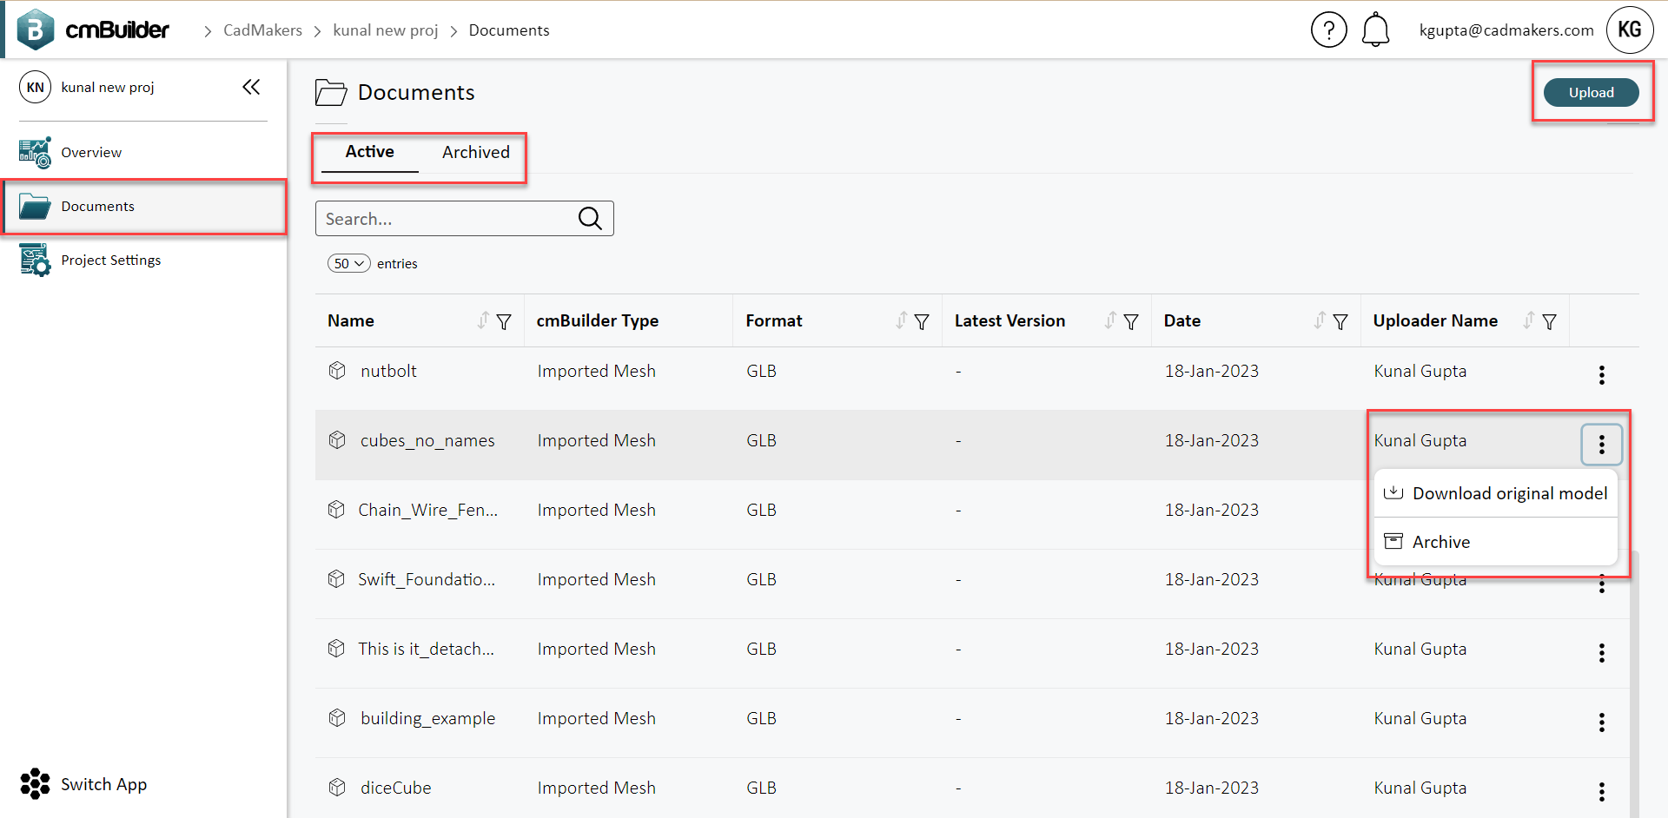Select Download original model menu item
1668x818 pixels.
(x=1496, y=493)
